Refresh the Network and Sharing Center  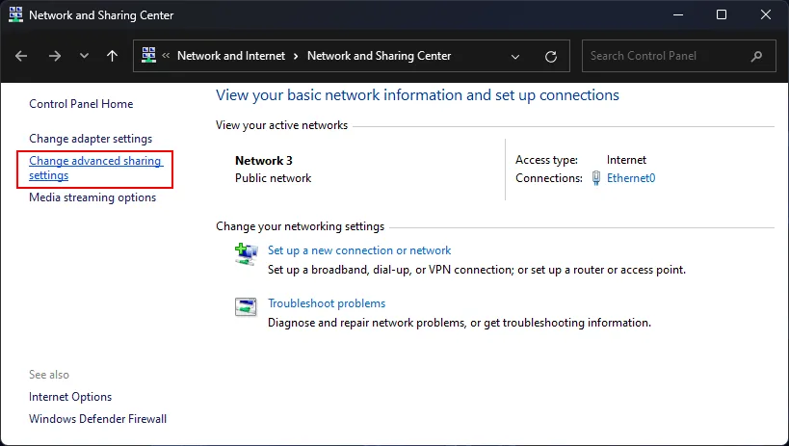551,57
